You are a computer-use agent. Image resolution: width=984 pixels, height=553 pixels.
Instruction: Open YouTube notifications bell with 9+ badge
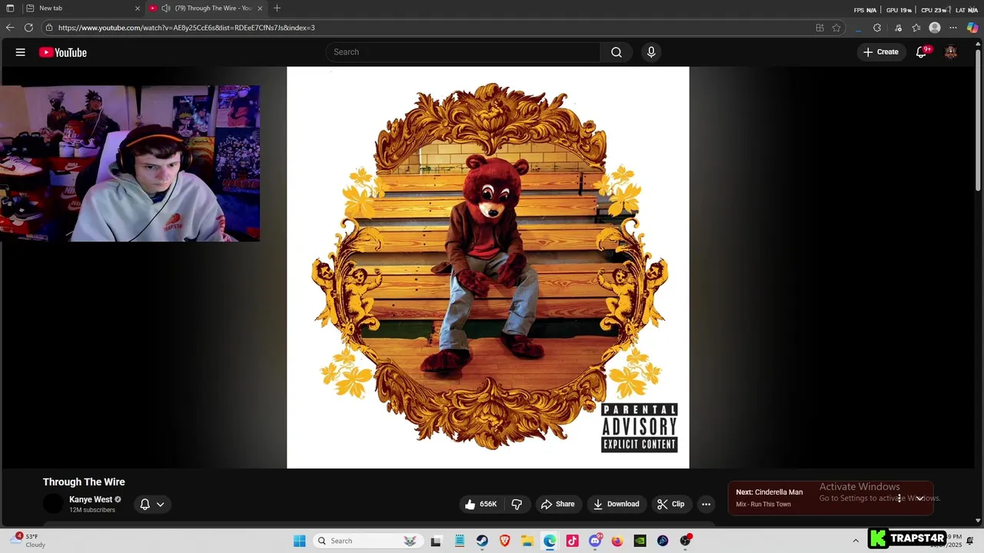pyautogui.click(x=922, y=52)
